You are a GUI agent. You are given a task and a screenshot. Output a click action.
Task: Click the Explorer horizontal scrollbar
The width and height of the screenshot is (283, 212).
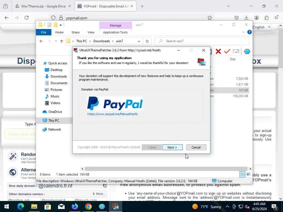166,169
